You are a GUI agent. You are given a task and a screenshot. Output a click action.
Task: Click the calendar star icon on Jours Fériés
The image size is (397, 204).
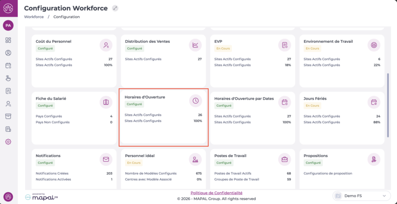pos(374,102)
